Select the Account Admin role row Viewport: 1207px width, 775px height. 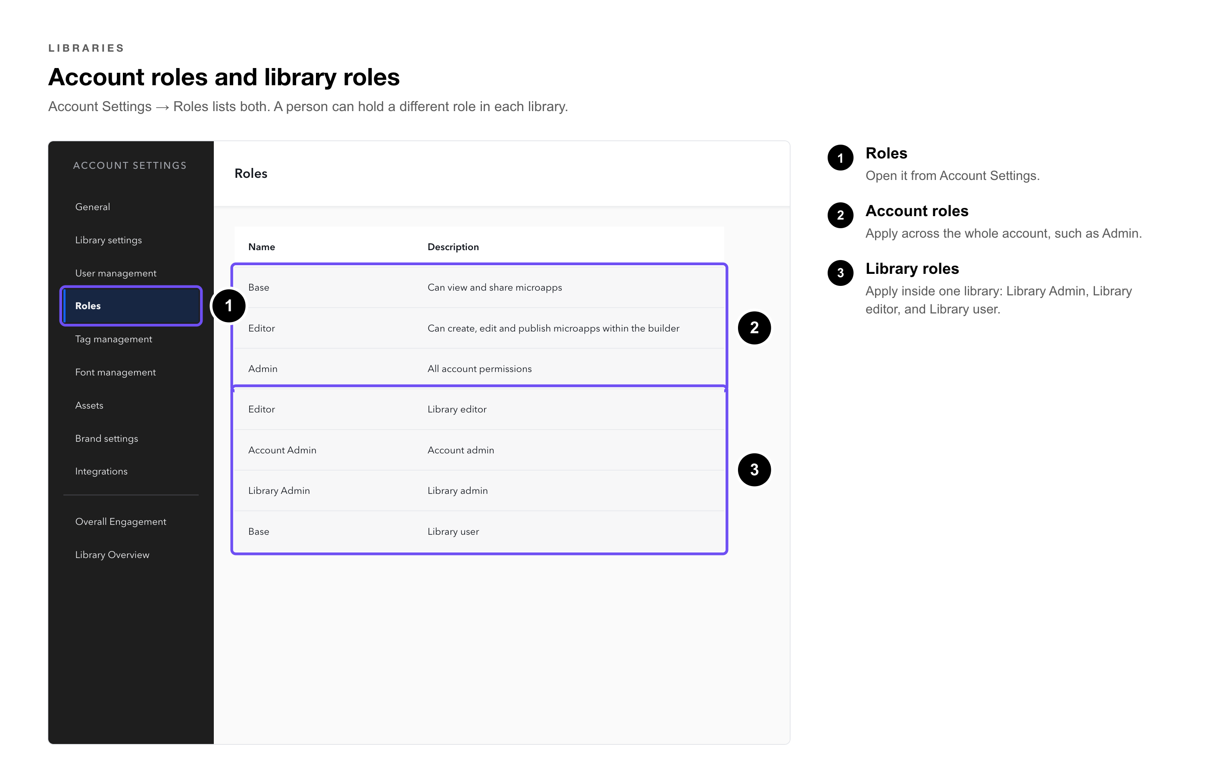479,450
